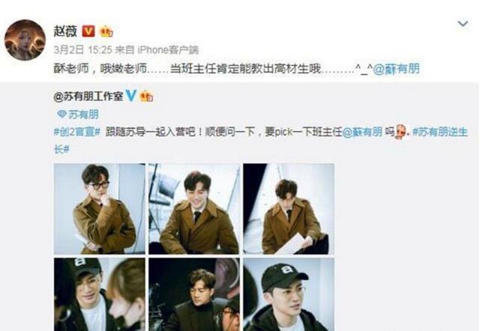Viewport: 480px width, 331px height.
Task: Click the crown membership badge next to 赵薇
Action: pos(106,31)
